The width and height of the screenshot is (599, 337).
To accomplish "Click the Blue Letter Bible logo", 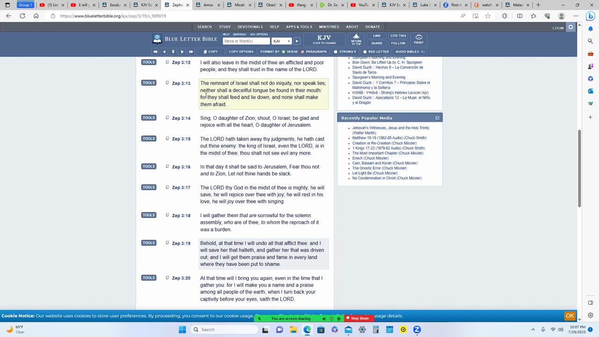I will pos(185,39).
